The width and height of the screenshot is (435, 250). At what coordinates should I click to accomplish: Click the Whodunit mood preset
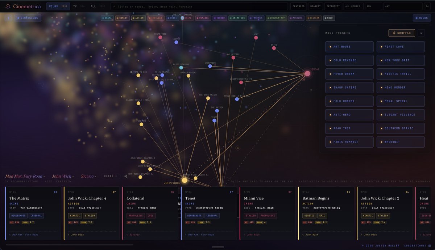(401, 142)
